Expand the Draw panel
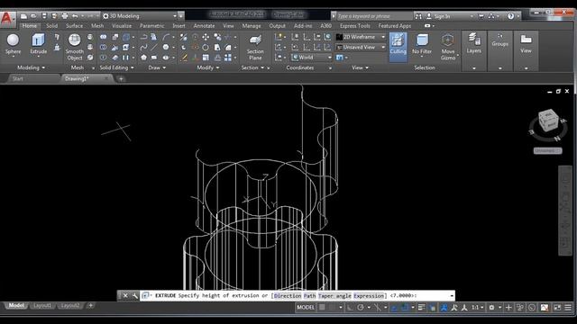Screen dimensions: 577x324 (157, 68)
